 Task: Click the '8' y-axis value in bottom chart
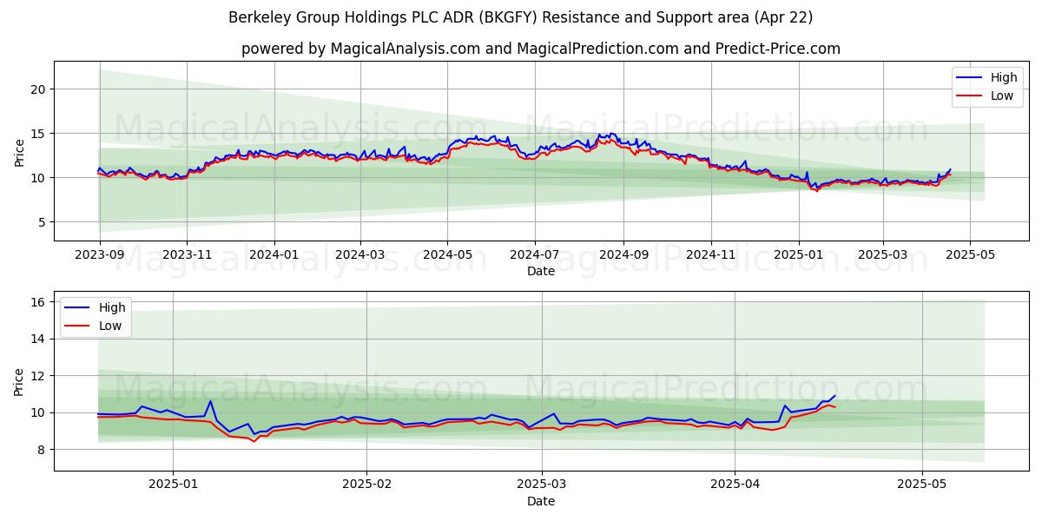[43, 450]
